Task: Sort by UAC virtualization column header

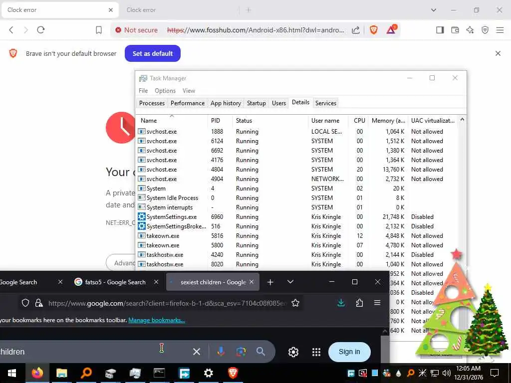Action: tap(433, 121)
